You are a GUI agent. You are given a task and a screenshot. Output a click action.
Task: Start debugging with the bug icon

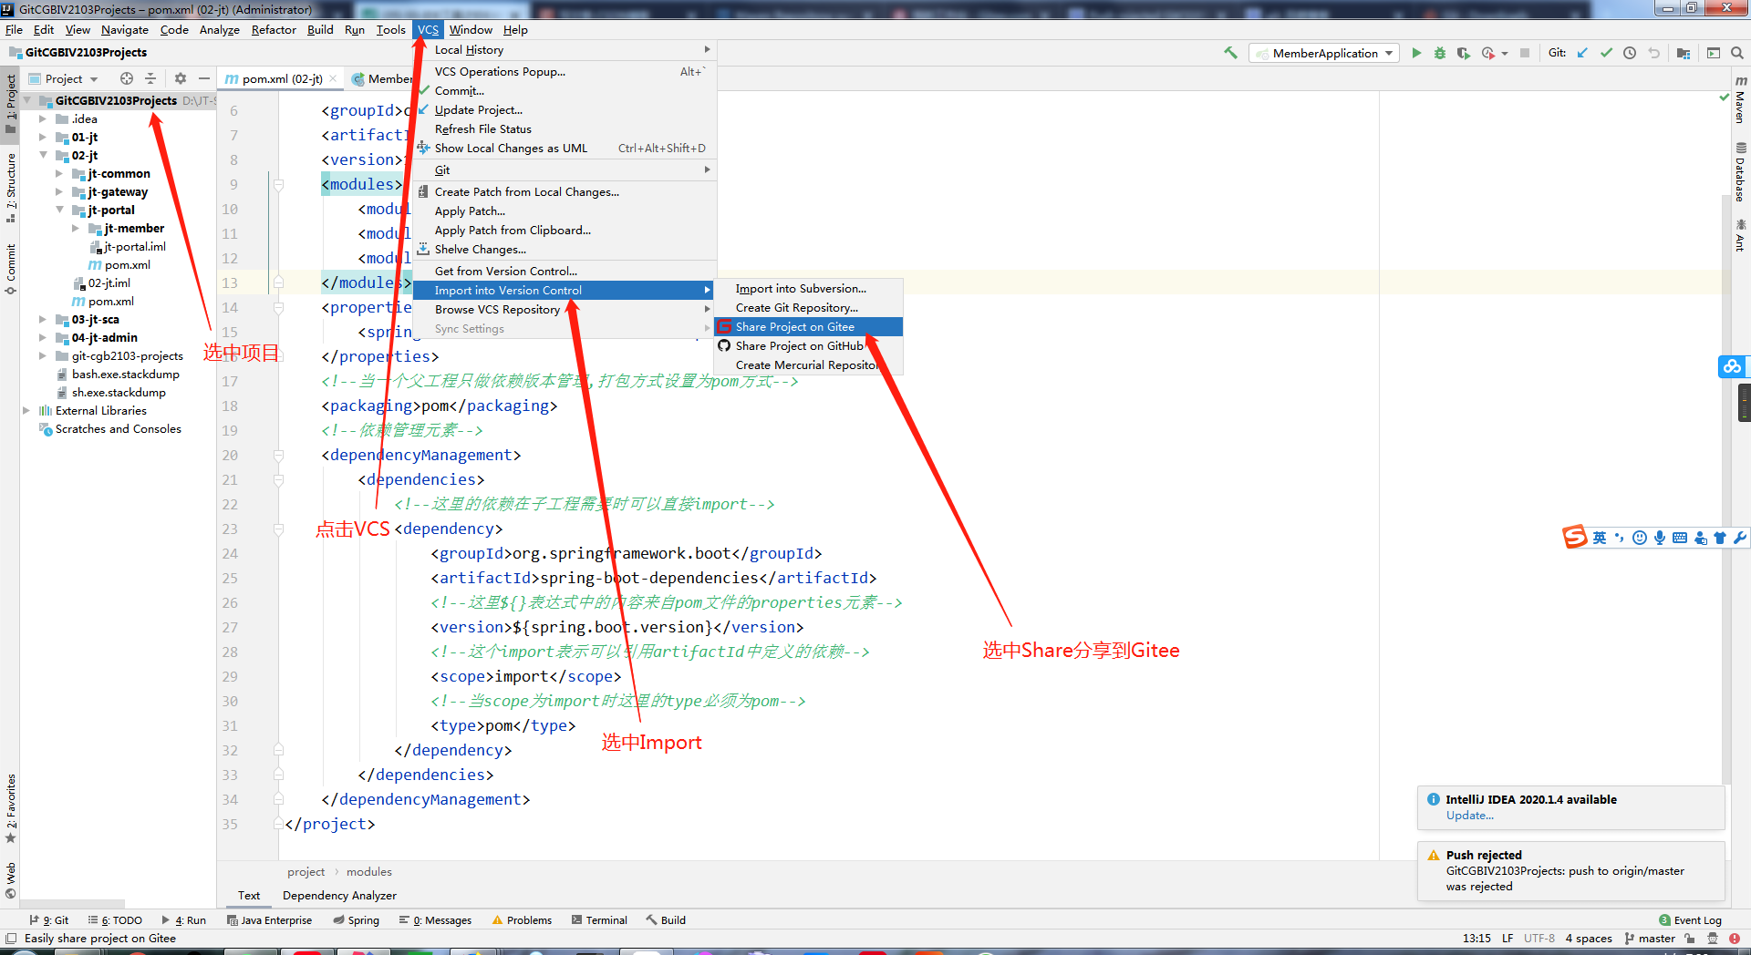point(1440,53)
